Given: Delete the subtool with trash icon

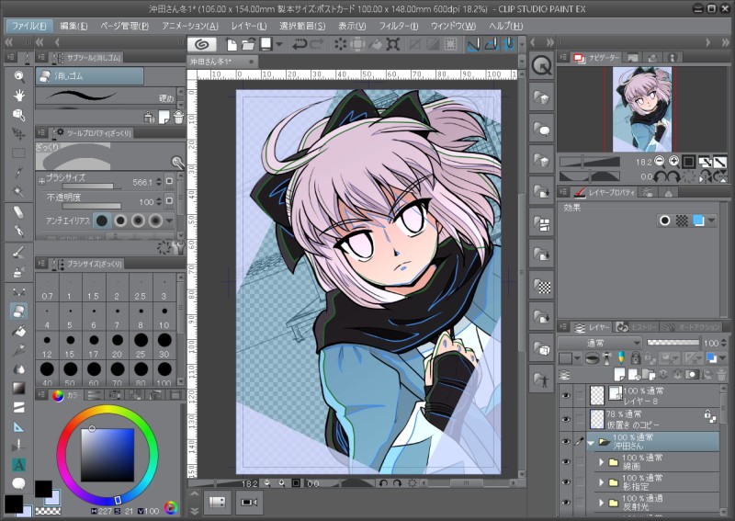Looking at the screenshot, I should tap(178, 118).
